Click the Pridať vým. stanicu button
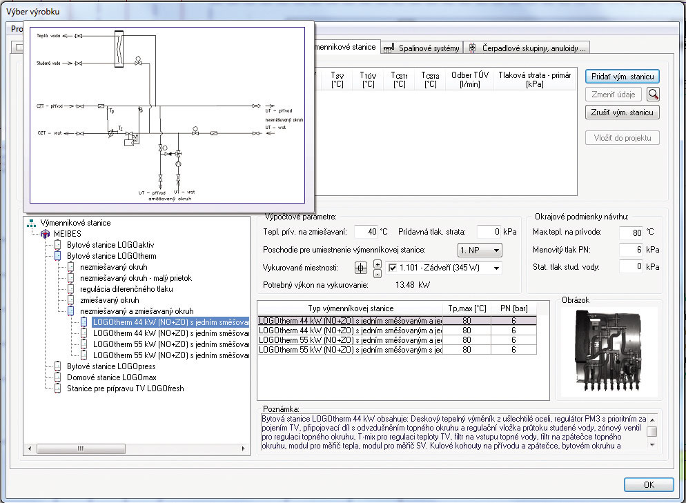Screen dimensions: 686x503 pyautogui.click(x=622, y=77)
